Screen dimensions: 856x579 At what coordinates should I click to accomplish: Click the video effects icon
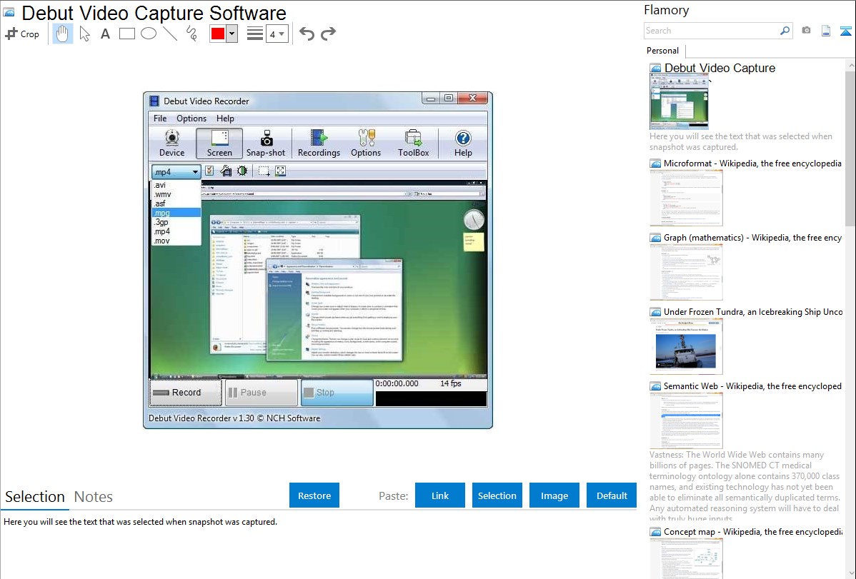click(x=226, y=171)
